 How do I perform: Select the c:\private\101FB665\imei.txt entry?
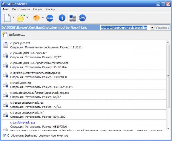coord(84,55)
